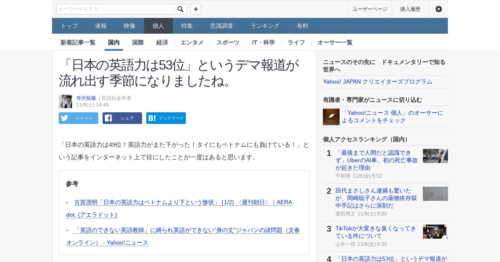Click the orange comment icon thumbnail
The image size is (500, 262).
(331, 117)
